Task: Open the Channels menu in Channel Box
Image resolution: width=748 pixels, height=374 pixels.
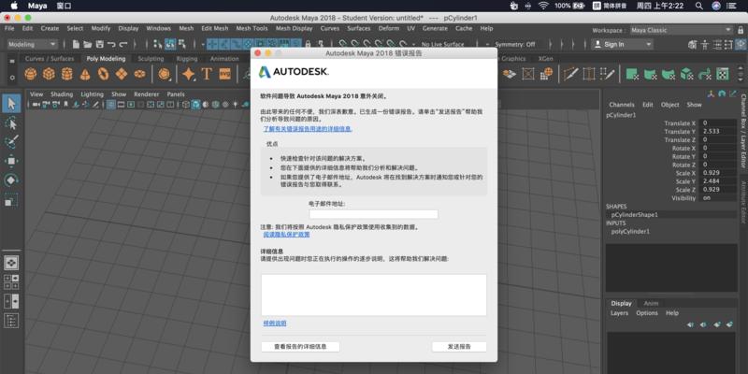Action: coord(622,105)
